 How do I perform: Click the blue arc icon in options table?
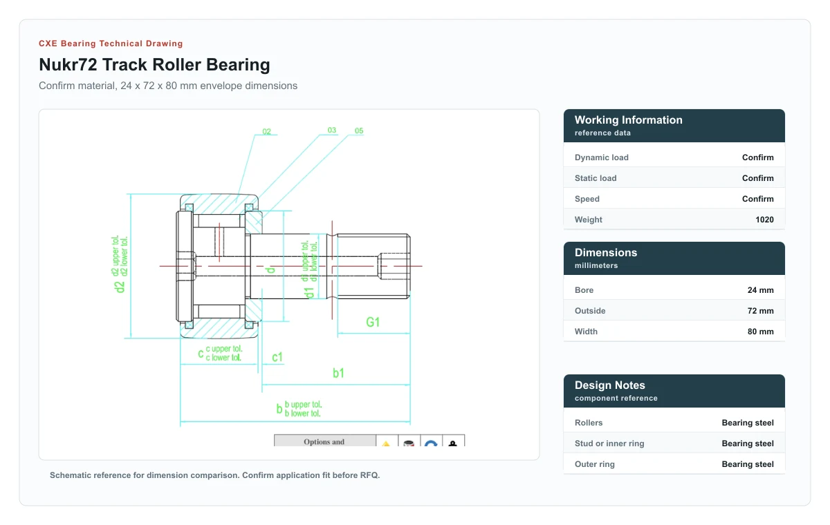pyautogui.click(x=431, y=442)
